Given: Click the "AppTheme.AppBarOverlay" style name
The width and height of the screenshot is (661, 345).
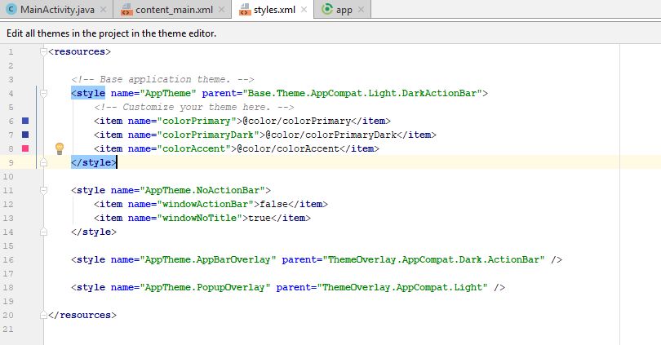Looking at the screenshot, I should point(208,259).
